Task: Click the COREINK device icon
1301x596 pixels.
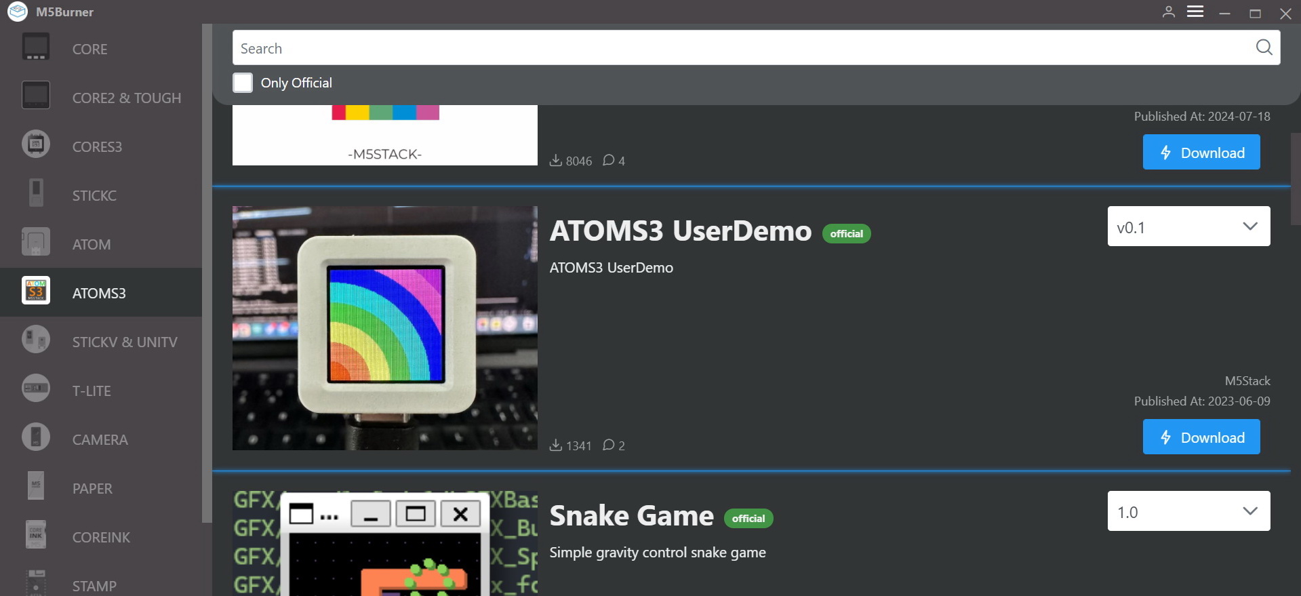Action: [35, 534]
